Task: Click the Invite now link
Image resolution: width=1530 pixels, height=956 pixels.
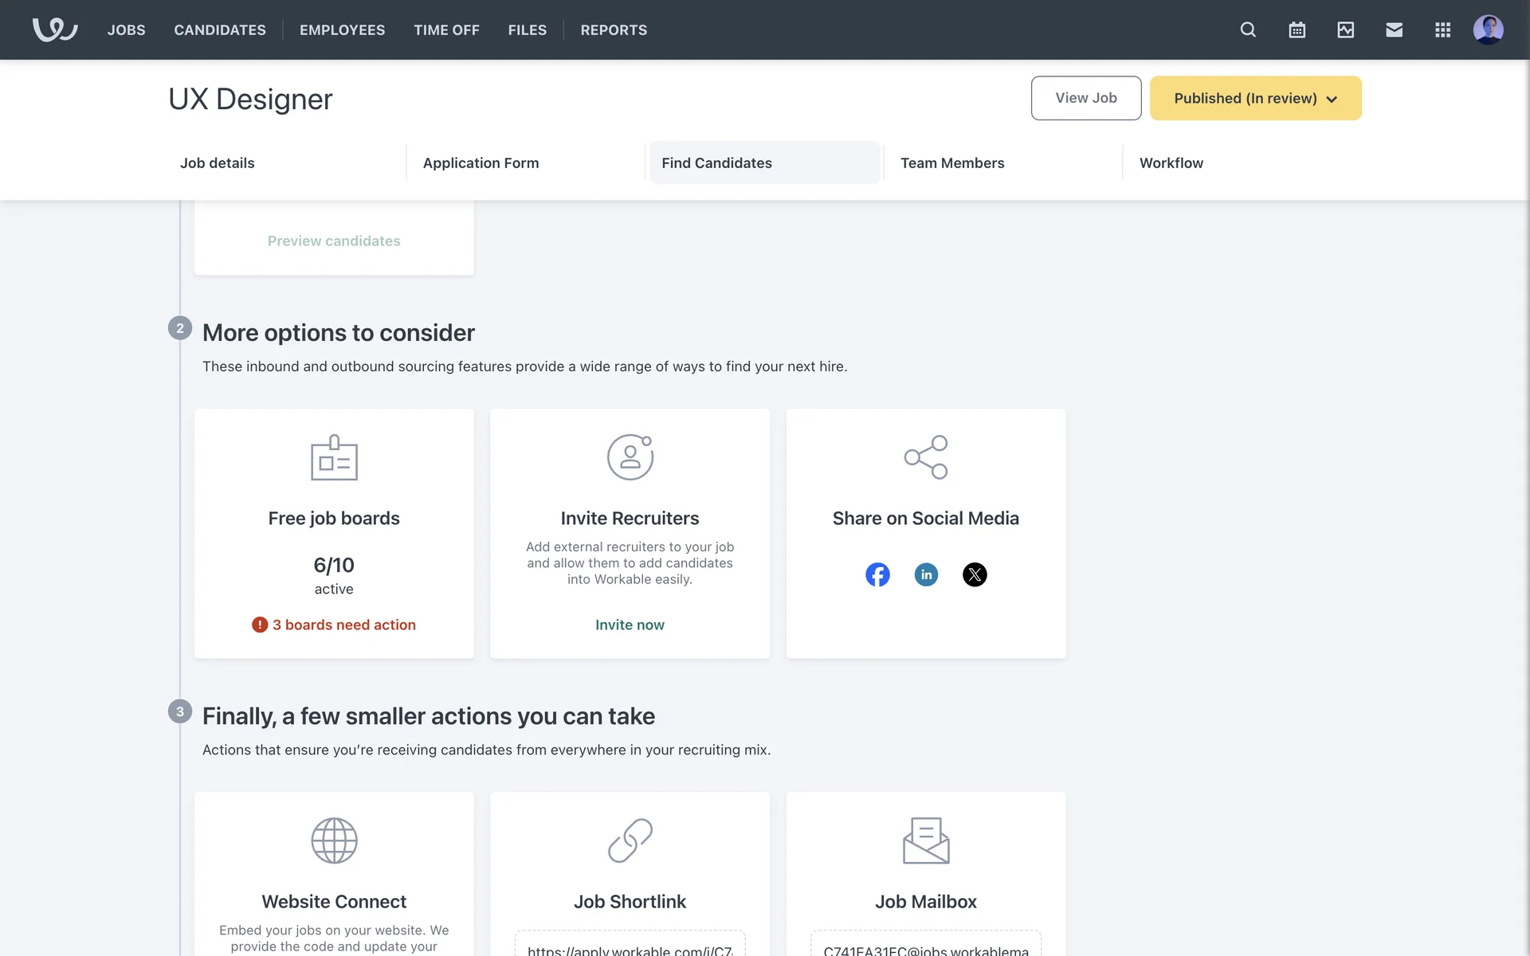Action: (630, 625)
